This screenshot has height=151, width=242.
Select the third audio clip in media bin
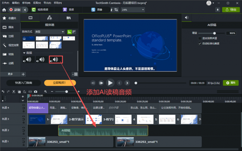pos(56,59)
